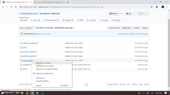Select the Code tab

pos(24,20)
